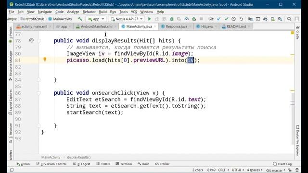Open the Run tool window

[x=23, y=164]
